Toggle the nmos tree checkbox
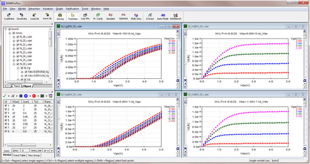Viewport: 310px width, 164px height. [x=14, y=33]
